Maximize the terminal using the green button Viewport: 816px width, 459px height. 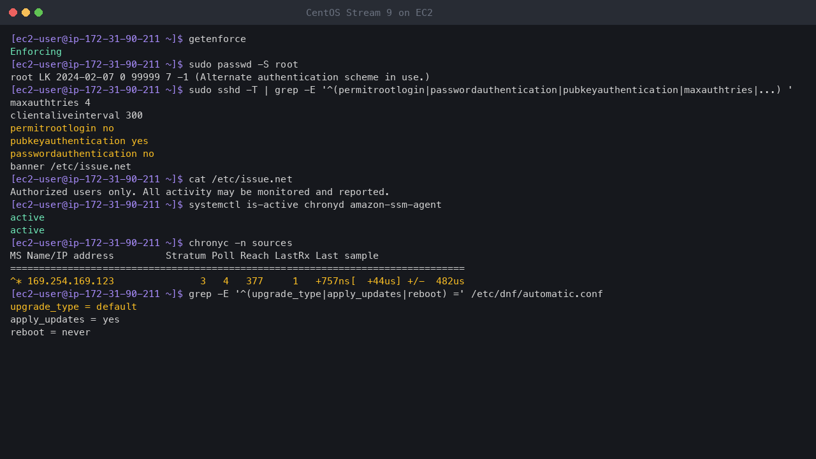38,13
